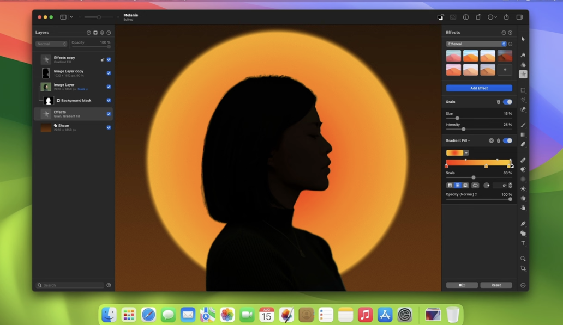The width and height of the screenshot is (563, 325).
Task: Select the Zoom magnifier tool
Action: click(523, 259)
